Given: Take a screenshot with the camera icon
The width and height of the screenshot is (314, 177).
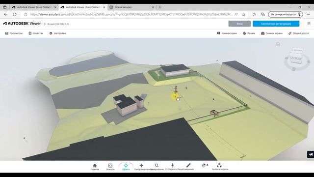Looking at the screenshot, I should pyautogui.click(x=272, y=33).
